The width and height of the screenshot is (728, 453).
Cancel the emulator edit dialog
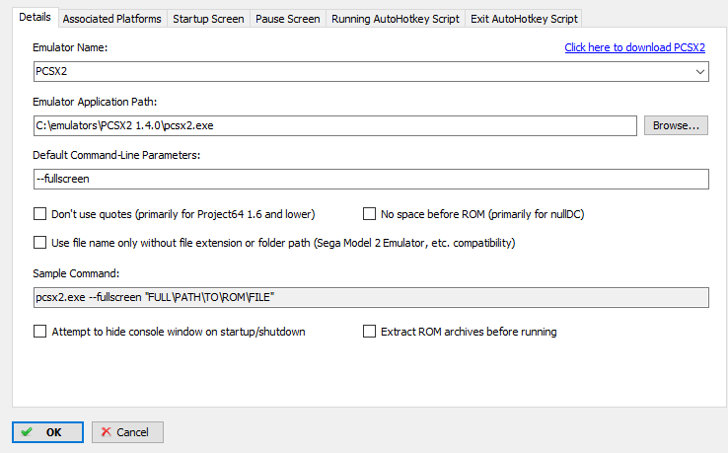pyautogui.click(x=127, y=432)
